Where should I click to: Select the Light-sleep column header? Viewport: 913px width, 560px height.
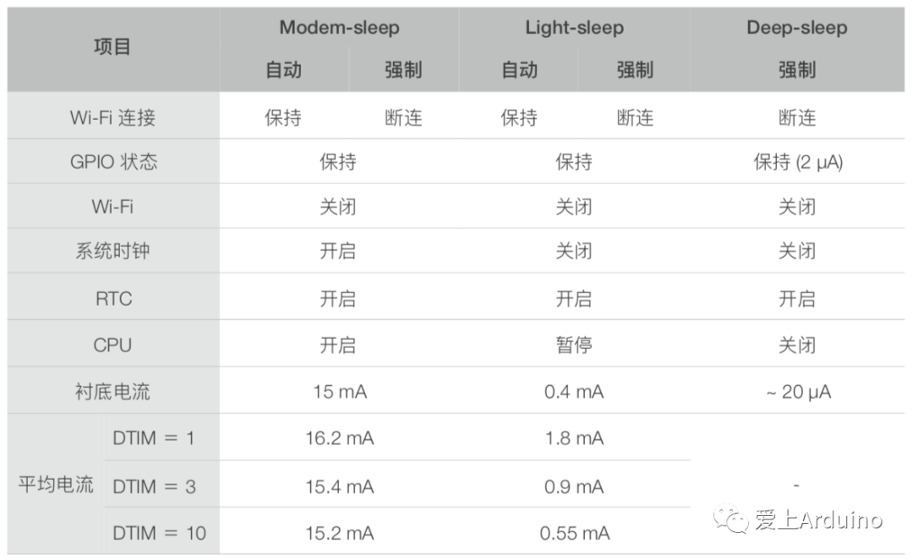pyautogui.click(x=574, y=27)
